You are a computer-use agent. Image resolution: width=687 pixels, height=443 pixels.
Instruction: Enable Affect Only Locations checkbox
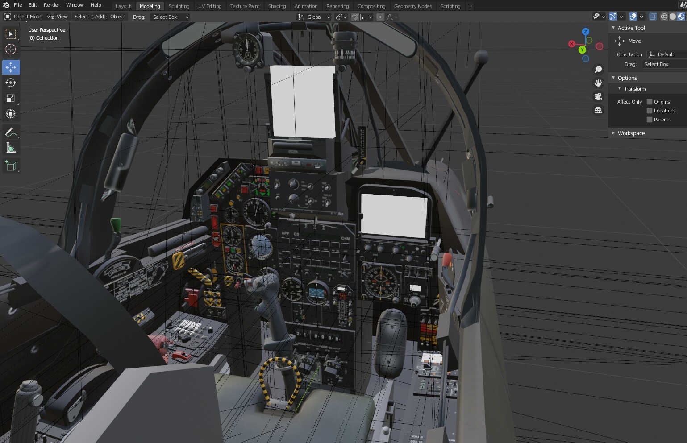coord(650,111)
